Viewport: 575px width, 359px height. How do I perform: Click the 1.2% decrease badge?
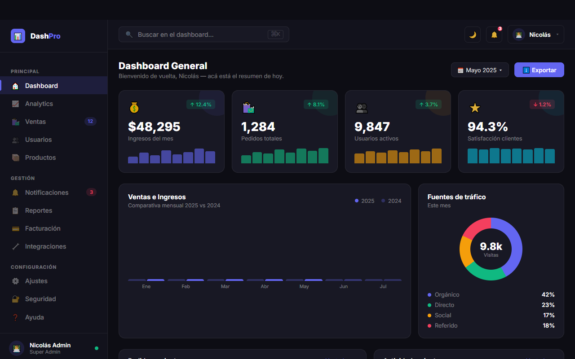tap(542, 105)
